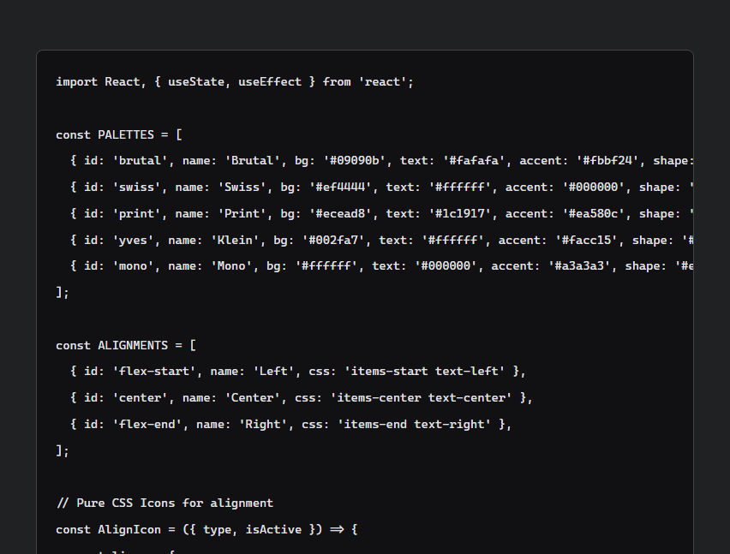
Task: Select the 'print' palette code line
Action: coord(382,214)
